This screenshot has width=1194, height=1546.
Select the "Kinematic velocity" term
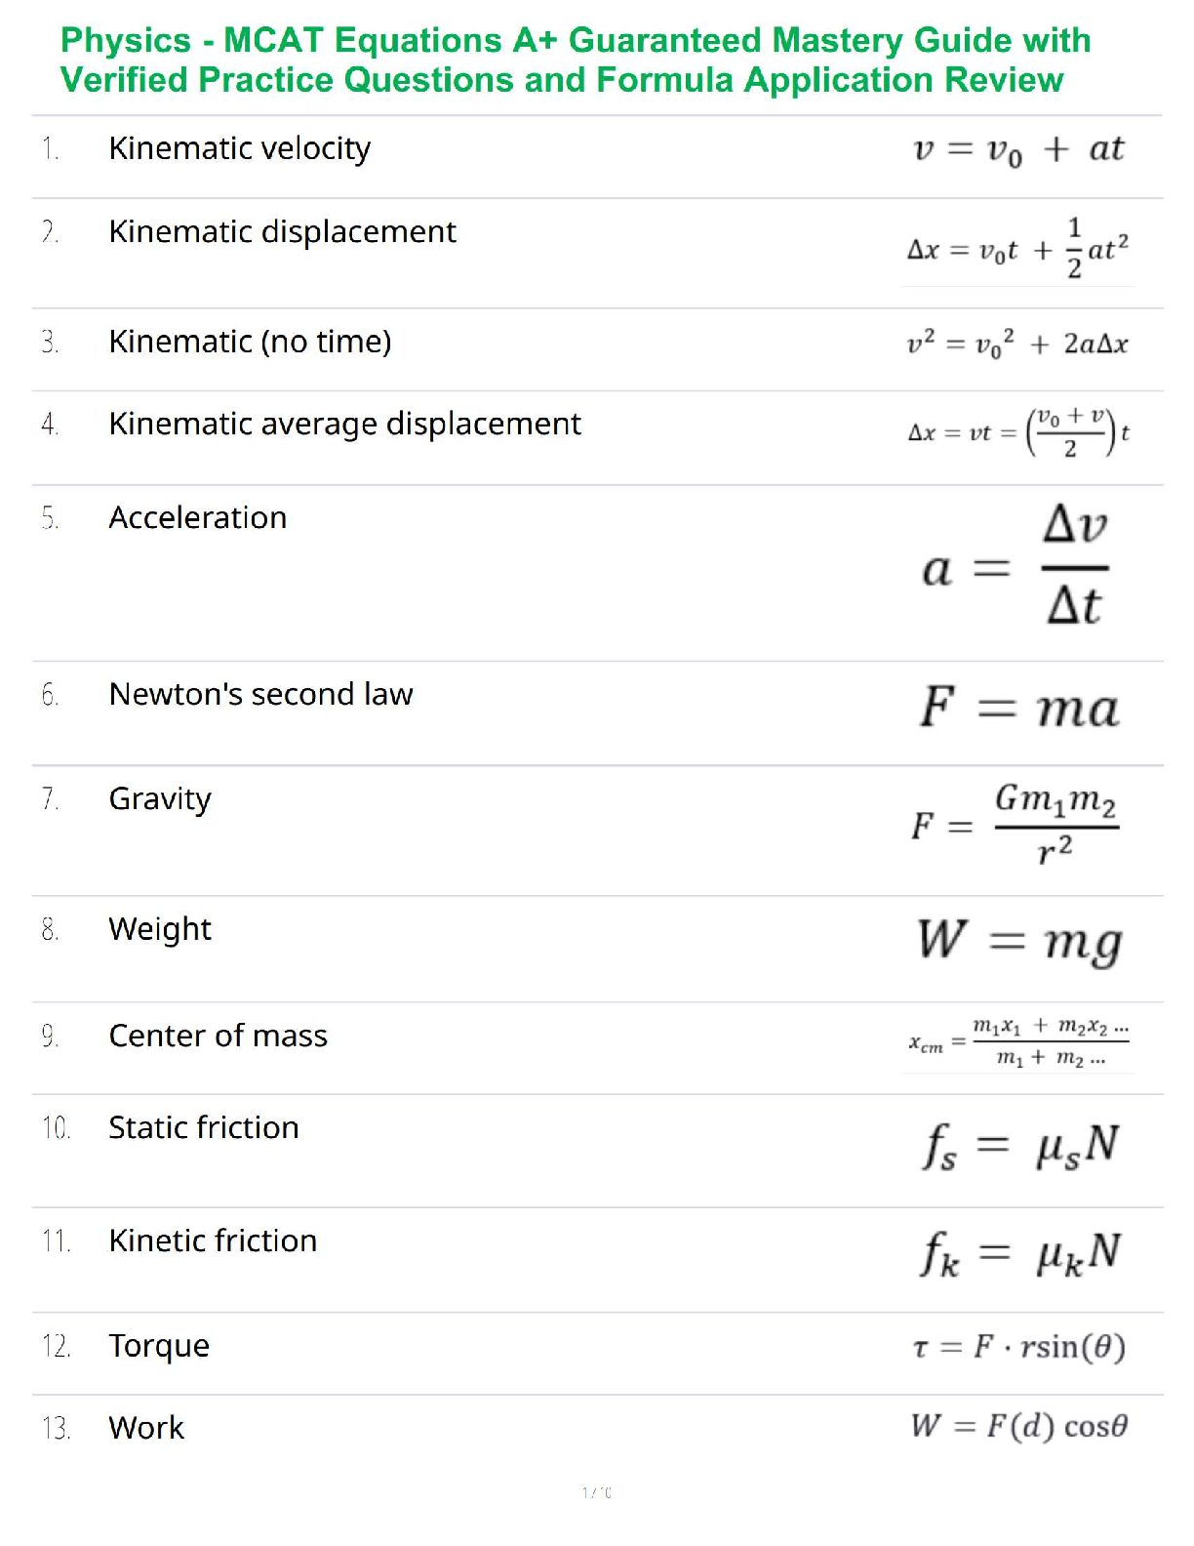pos(239,148)
